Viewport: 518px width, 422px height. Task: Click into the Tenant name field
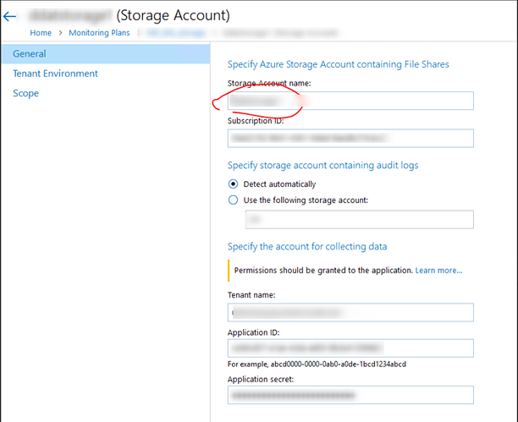(x=350, y=312)
